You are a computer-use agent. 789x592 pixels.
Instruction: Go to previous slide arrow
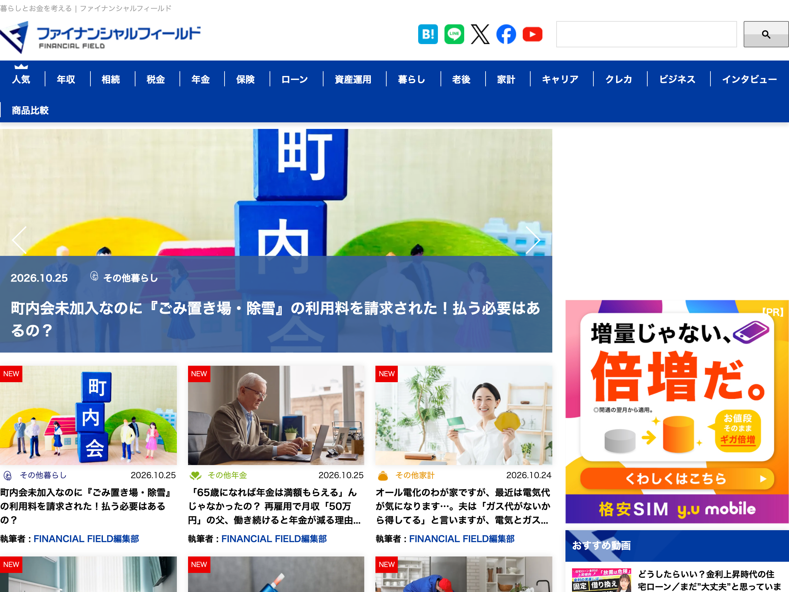pyautogui.click(x=19, y=240)
